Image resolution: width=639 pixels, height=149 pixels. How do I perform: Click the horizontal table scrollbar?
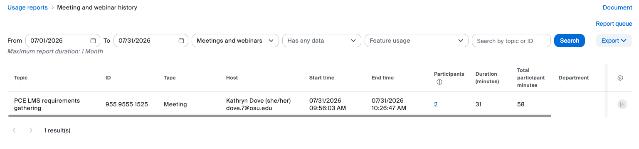[x=280, y=116]
